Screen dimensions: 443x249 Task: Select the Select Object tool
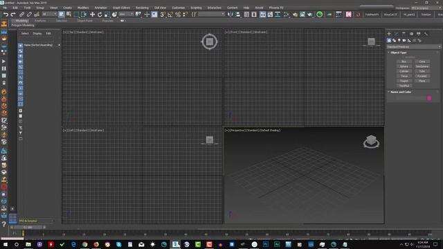click(x=62, y=15)
